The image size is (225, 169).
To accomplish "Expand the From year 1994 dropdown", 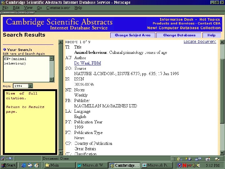I will (x=30, y=86).
